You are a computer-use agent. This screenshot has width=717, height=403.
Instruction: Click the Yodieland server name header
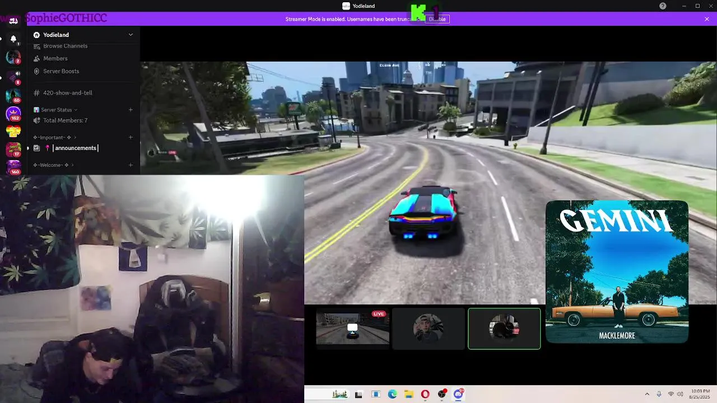click(x=56, y=35)
